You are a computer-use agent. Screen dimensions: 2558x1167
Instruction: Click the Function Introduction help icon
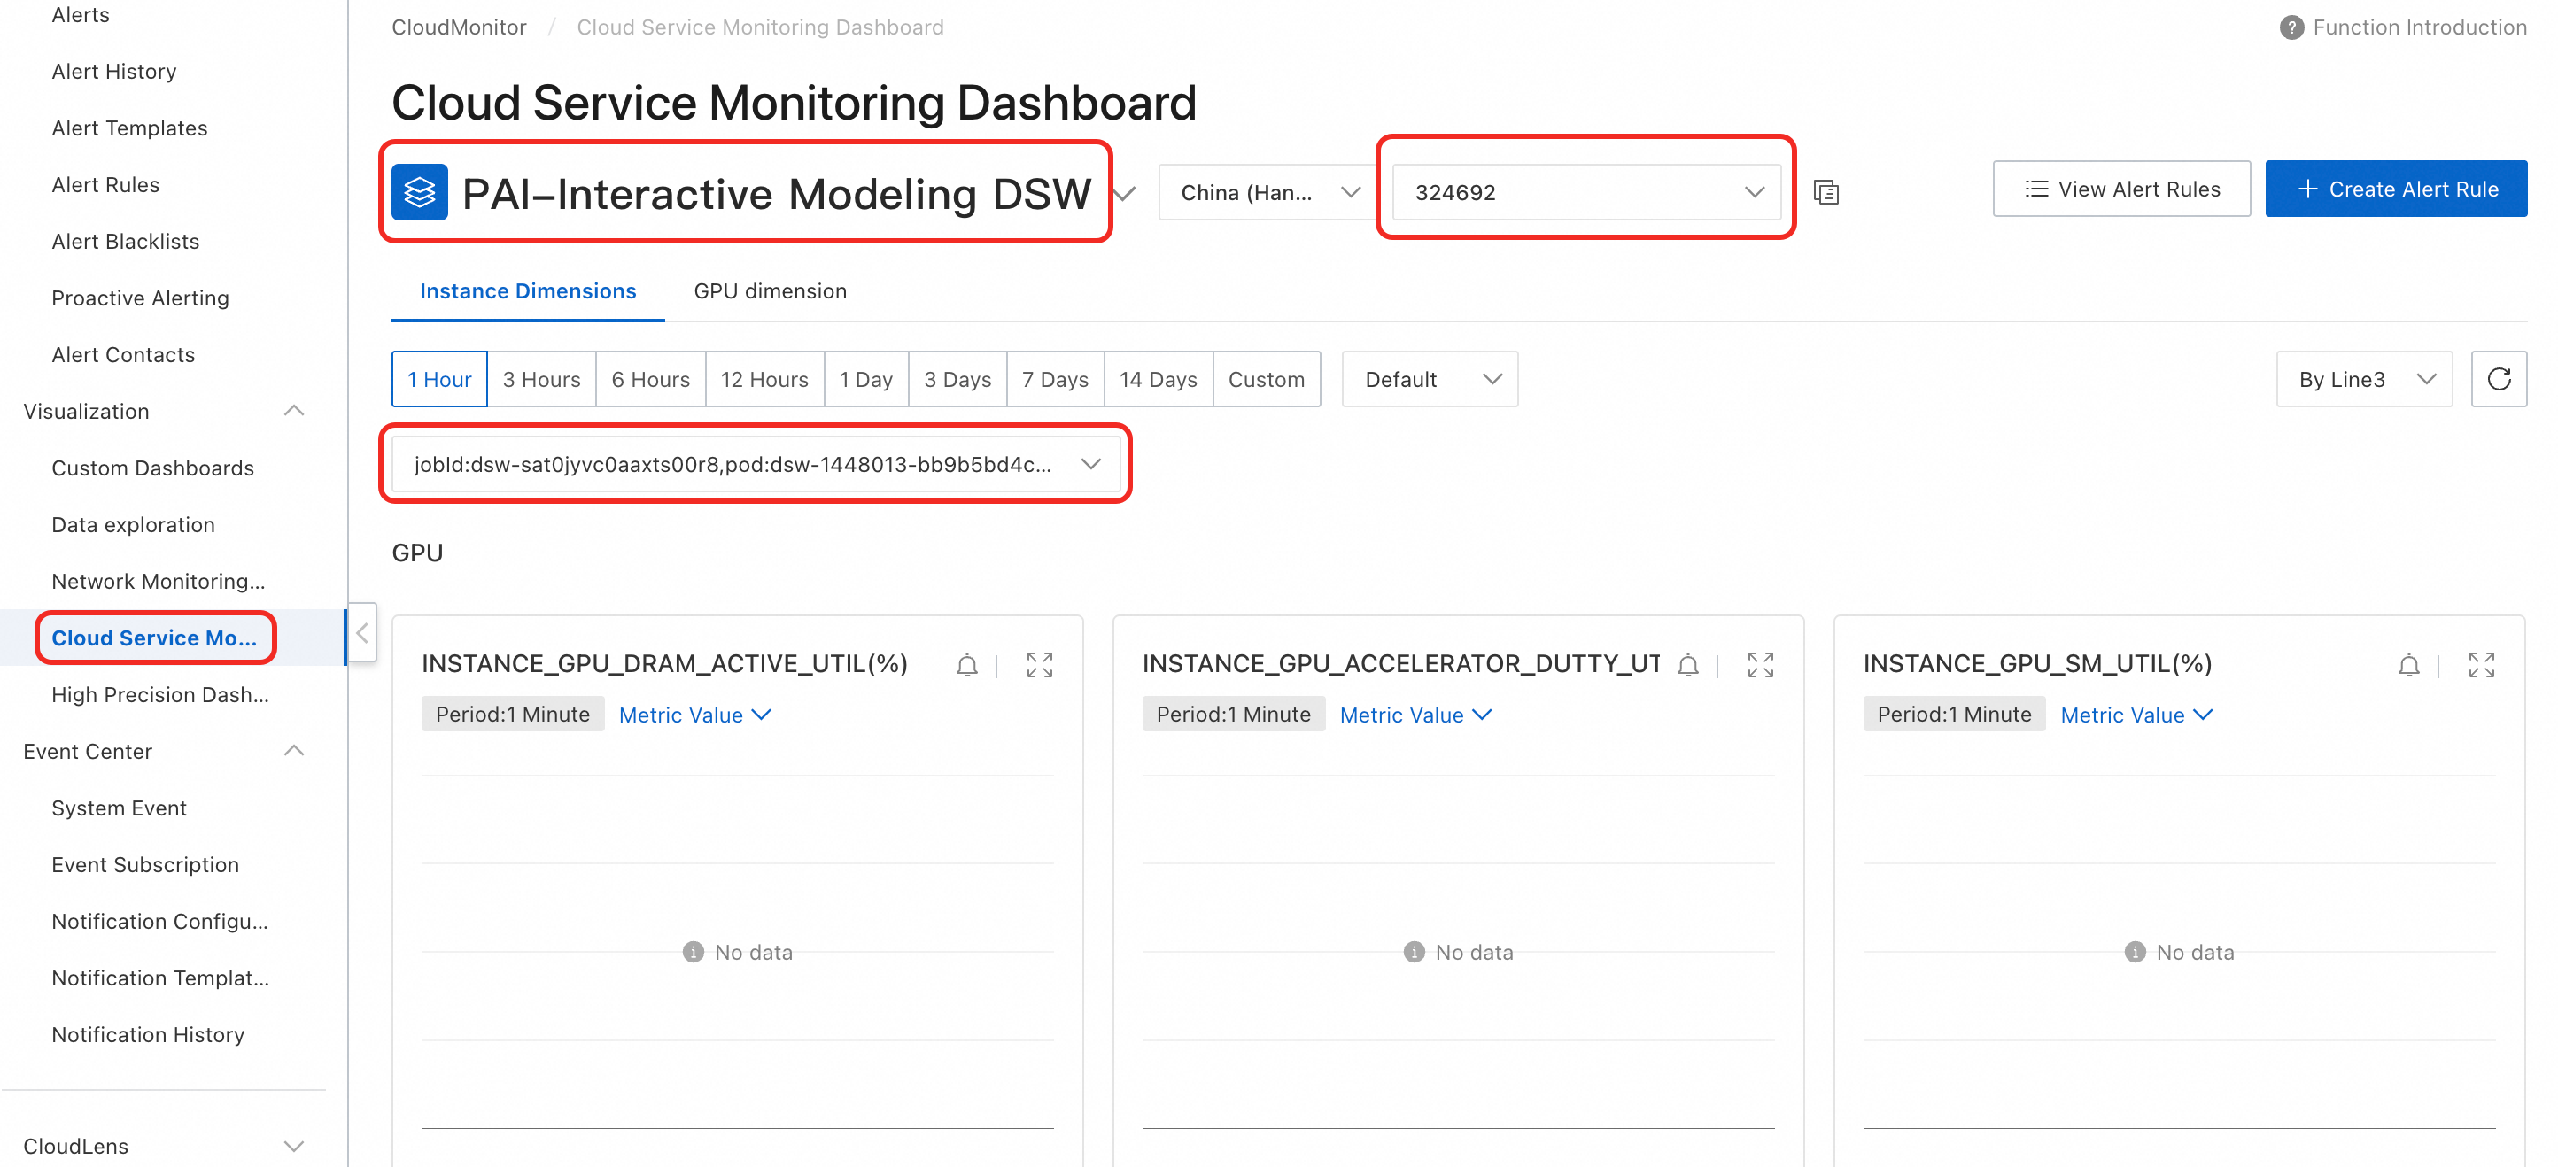point(2291,27)
